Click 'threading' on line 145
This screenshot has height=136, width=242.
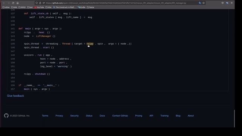pos(52,44)
